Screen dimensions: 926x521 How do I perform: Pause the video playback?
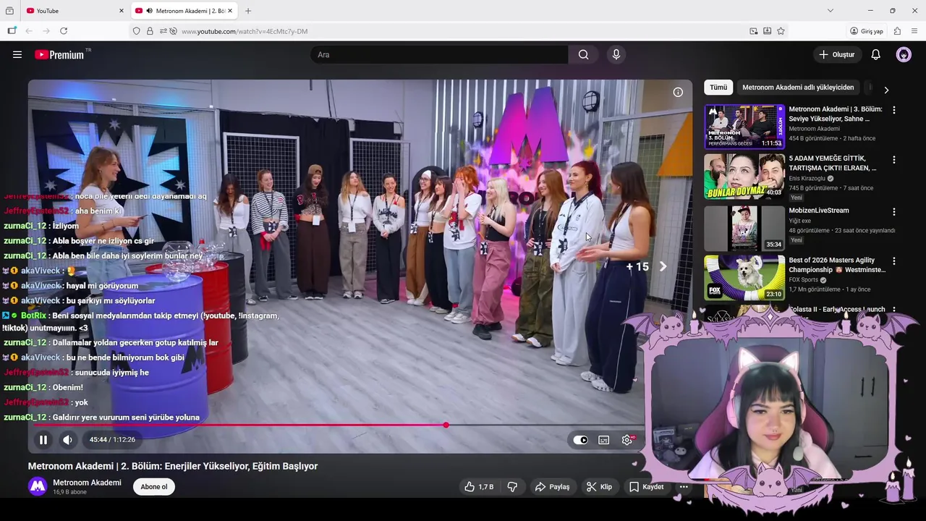(43, 439)
